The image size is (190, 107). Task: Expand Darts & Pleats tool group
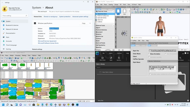(x=100, y=43)
